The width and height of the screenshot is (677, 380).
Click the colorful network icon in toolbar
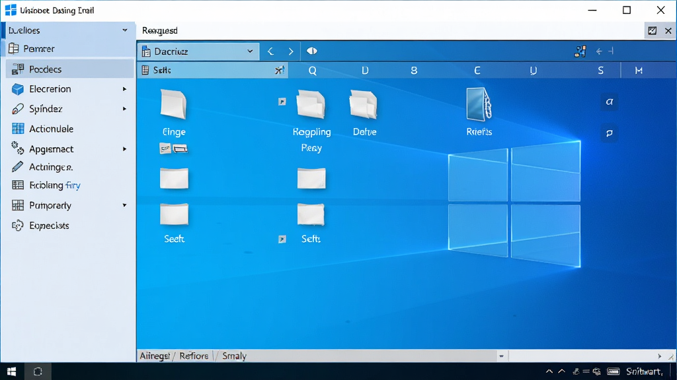pos(580,51)
